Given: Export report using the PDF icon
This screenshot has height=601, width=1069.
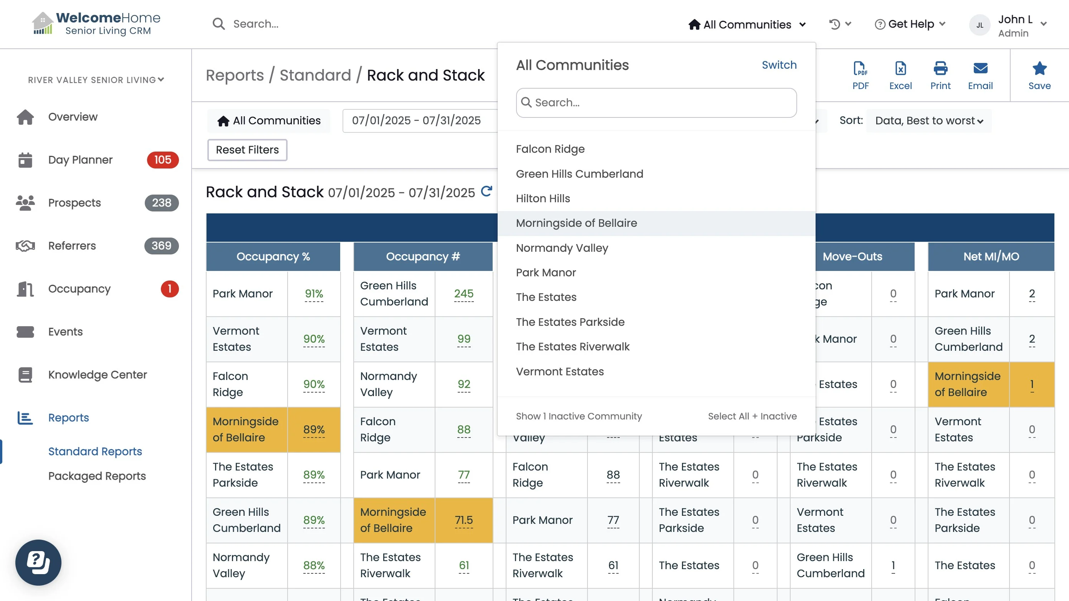Looking at the screenshot, I should pos(860,75).
